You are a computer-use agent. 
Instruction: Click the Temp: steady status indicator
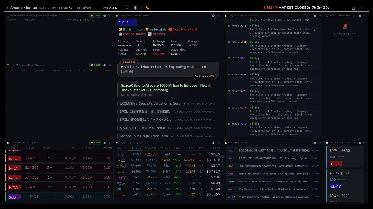tap(109, 8)
